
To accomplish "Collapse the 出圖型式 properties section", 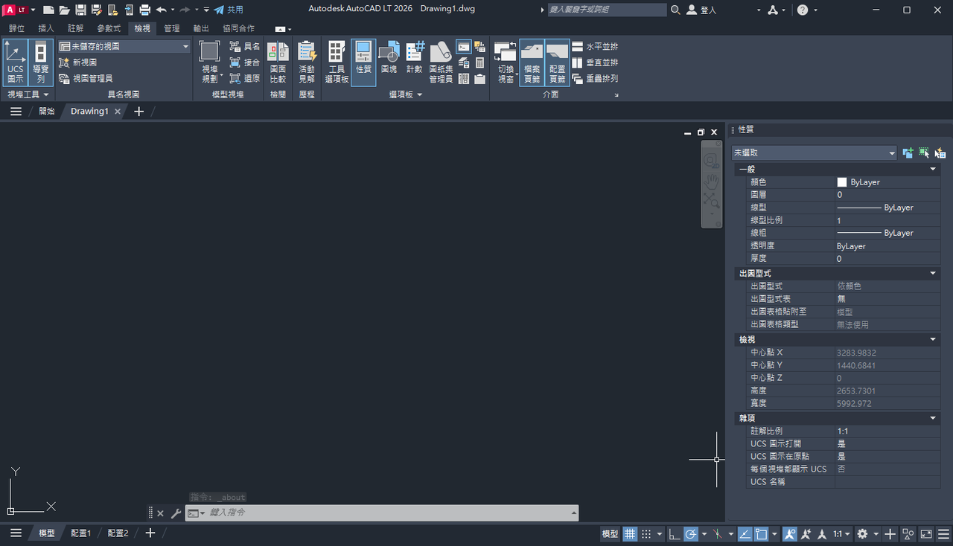I will point(934,273).
